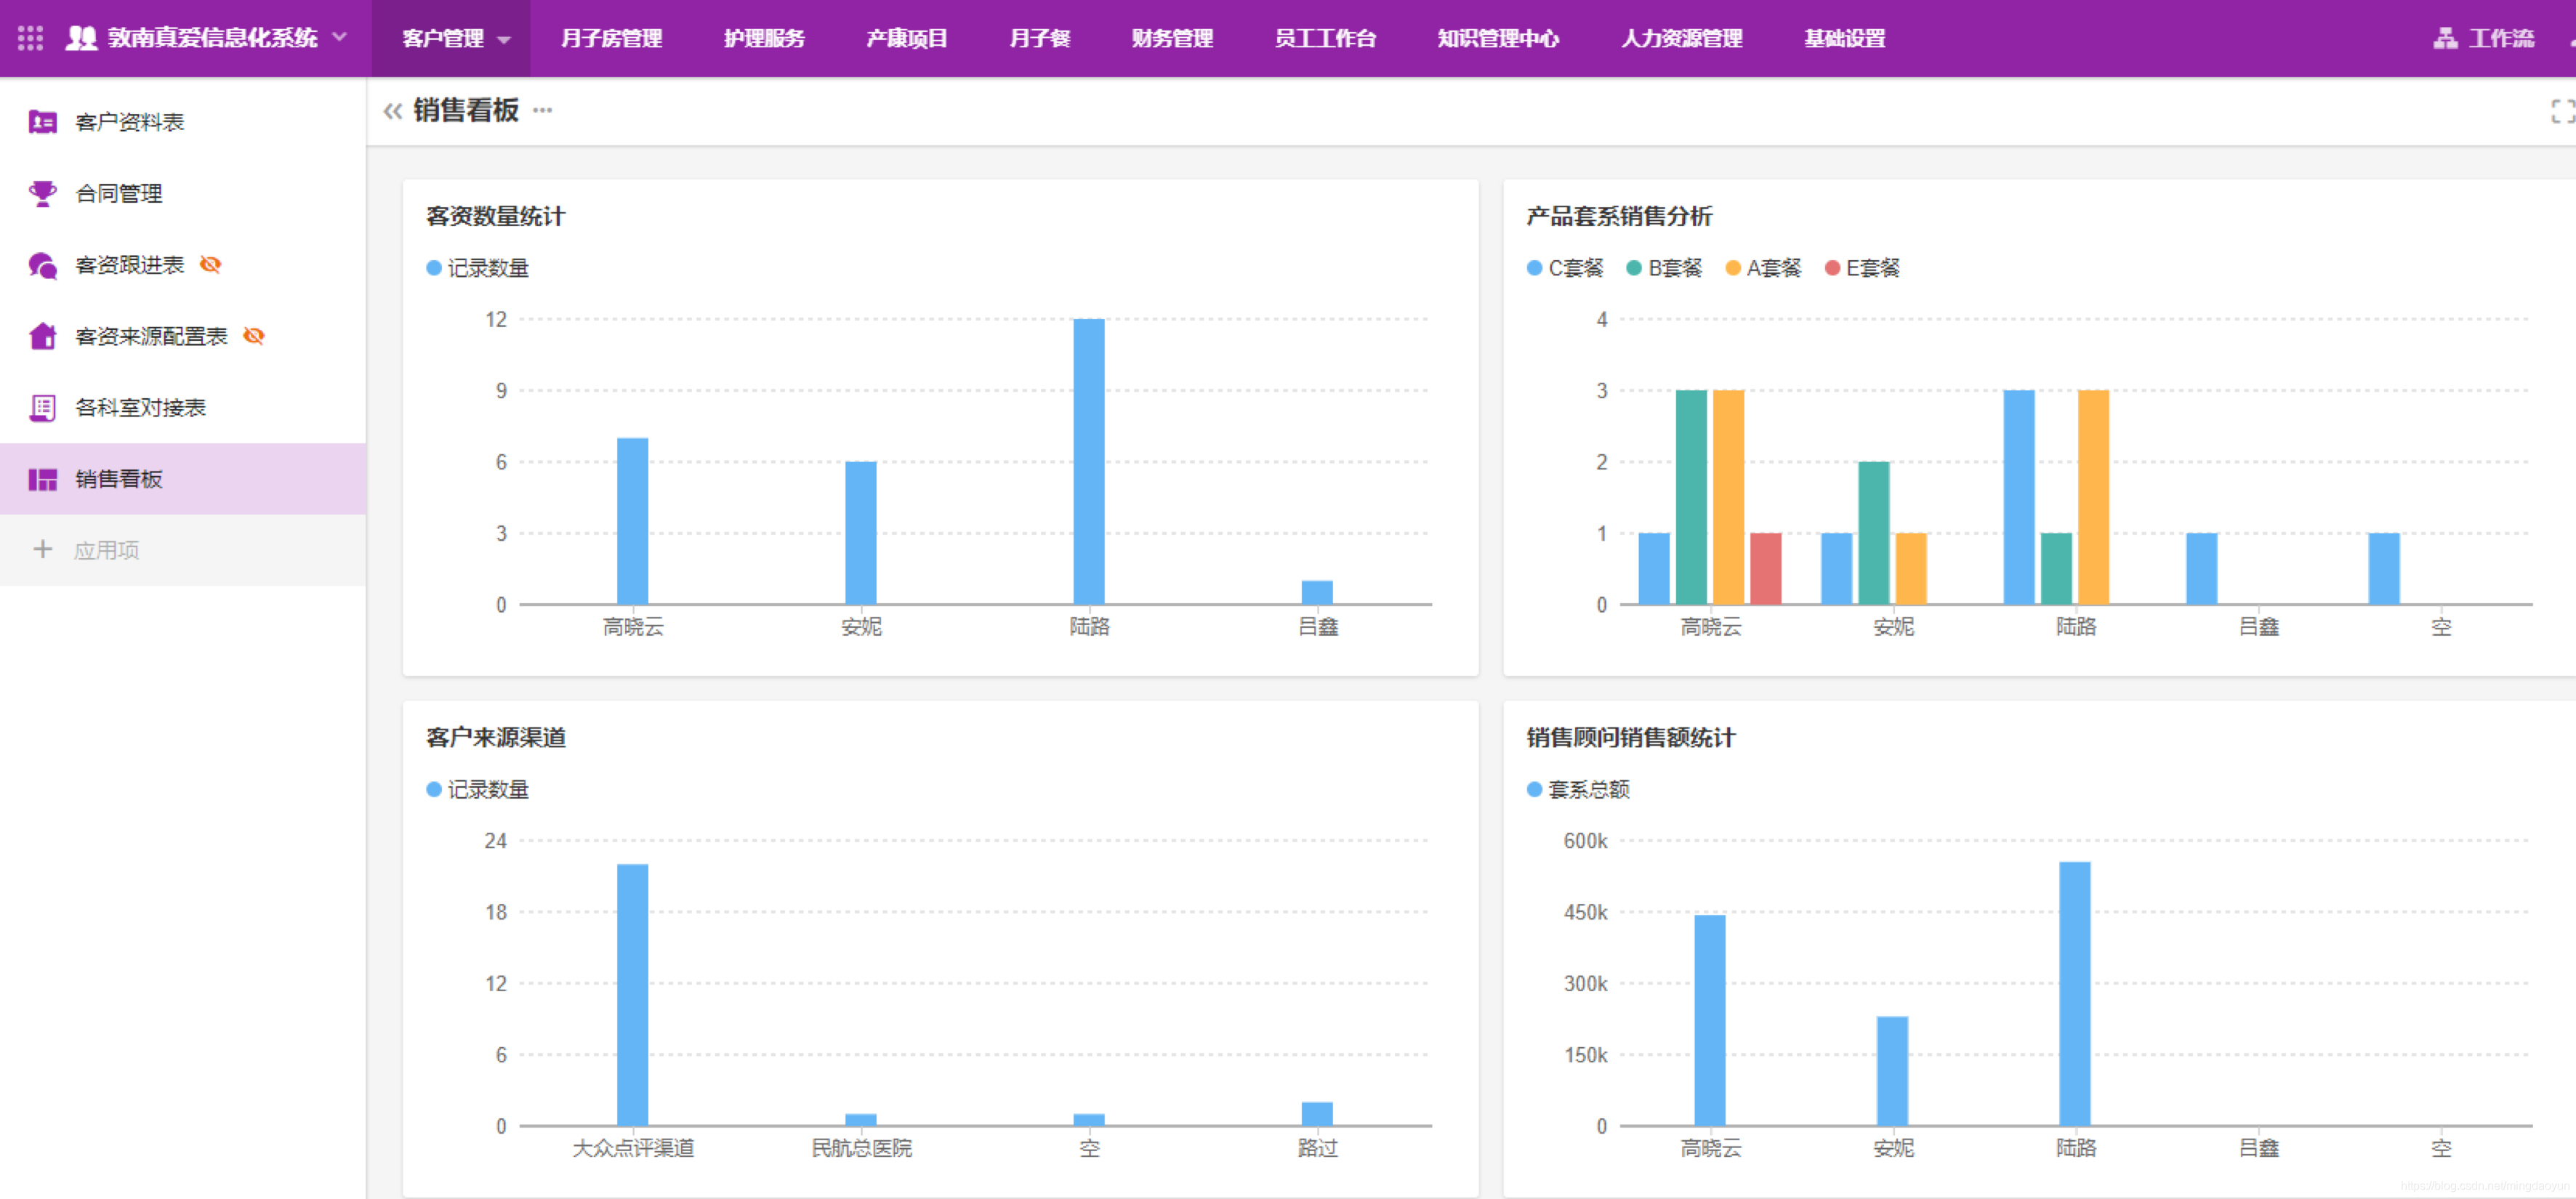Click the 工作流 workflow icon
2576x1199 pixels.
2445,38
